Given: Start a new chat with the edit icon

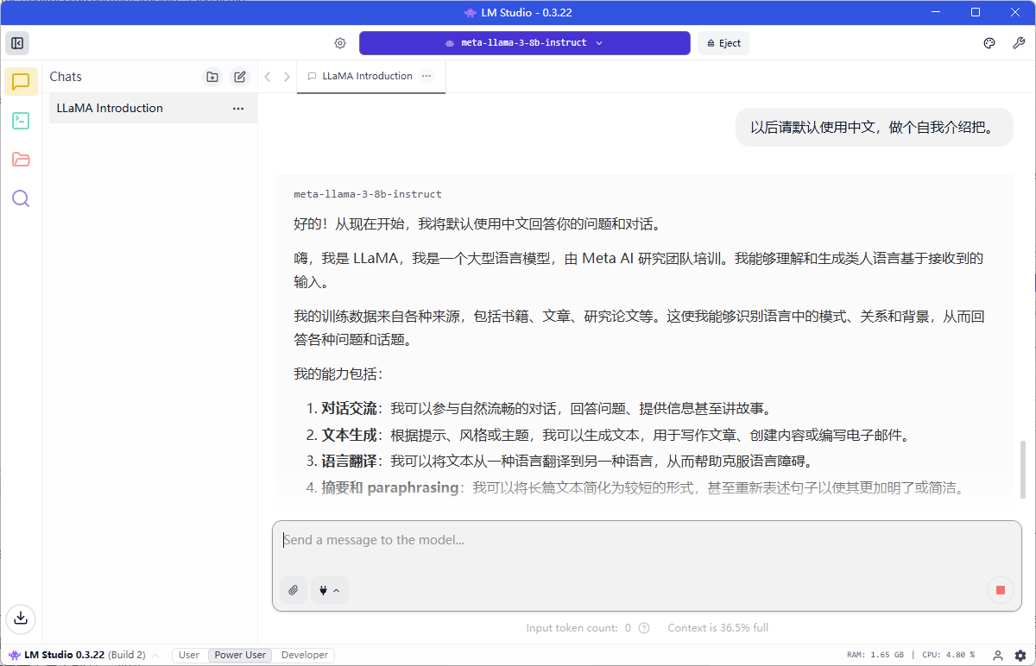Looking at the screenshot, I should click(240, 77).
